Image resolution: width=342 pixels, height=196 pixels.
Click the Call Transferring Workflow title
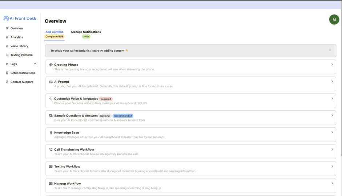point(74,150)
